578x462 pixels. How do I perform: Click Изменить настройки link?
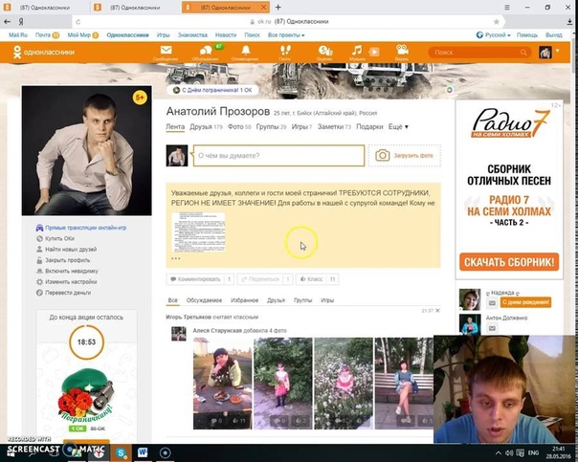67,282
